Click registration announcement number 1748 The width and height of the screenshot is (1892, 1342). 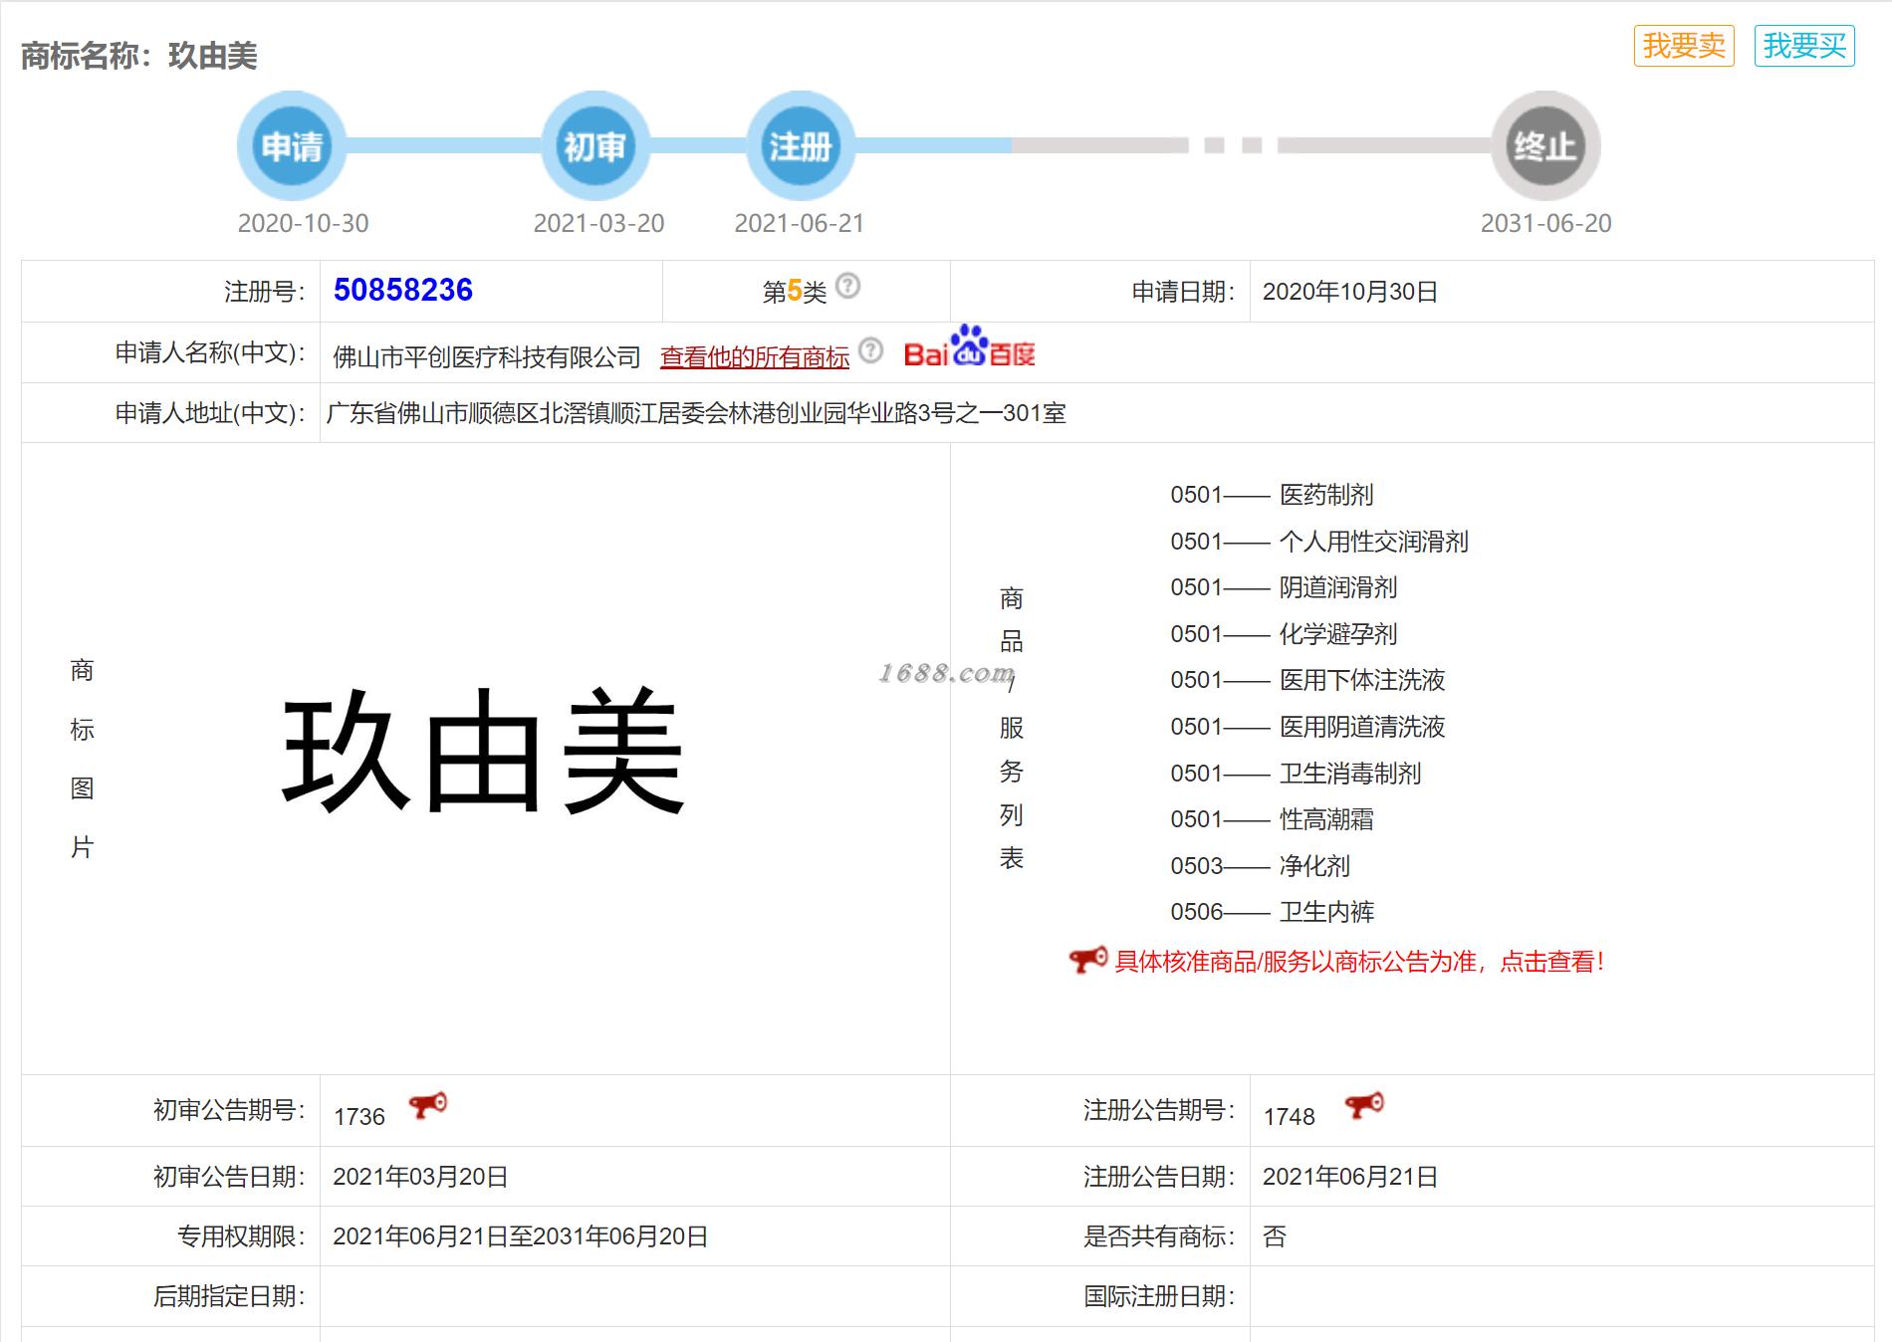click(1290, 1117)
